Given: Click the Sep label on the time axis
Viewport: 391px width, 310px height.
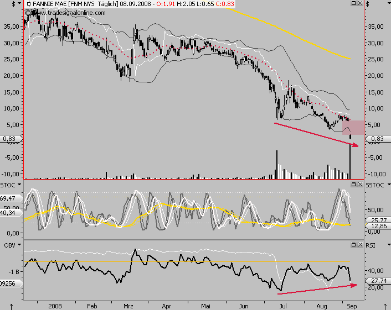Looking at the screenshot, I should 352,306.
